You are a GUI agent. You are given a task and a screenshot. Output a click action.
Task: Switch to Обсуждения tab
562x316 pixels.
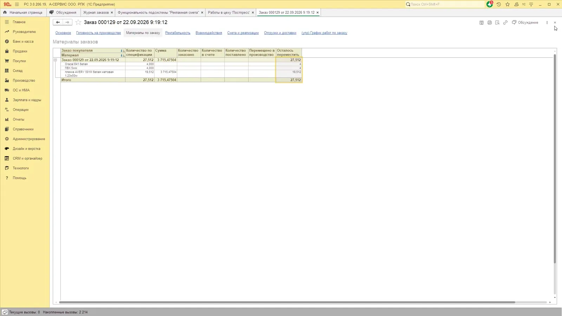(63, 13)
